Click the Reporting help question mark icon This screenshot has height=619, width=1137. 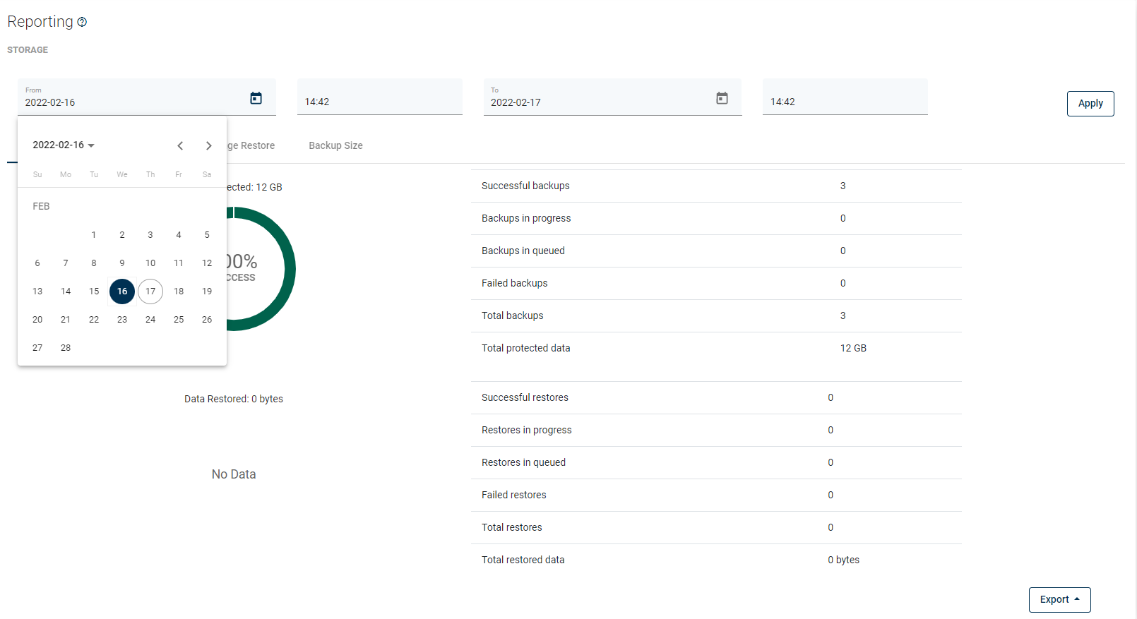(x=82, y=22)
